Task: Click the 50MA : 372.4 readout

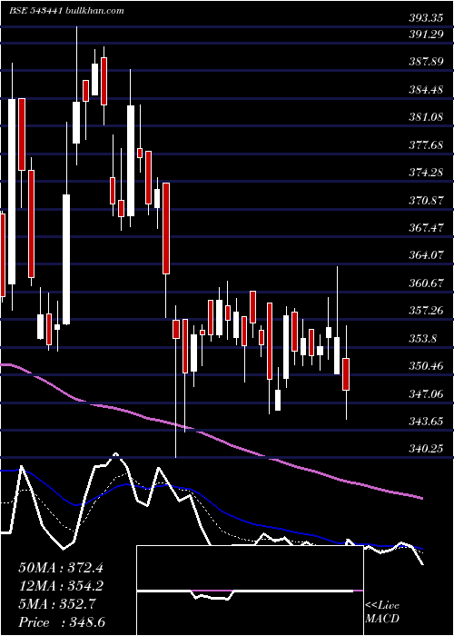Action: (61, 568)
